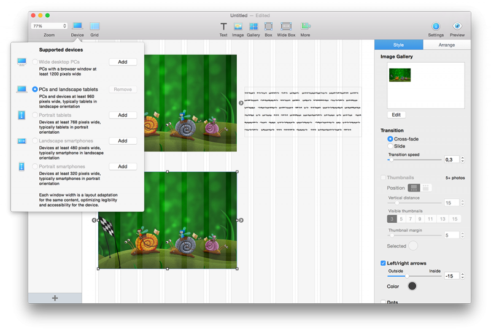Insert a Gallery from the toolbar
491x332 pixels.
(x=253, y=26)
